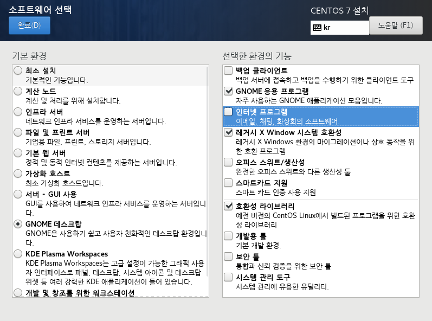Image resolution: width=432 pixels, height=321 pixels.
Task: Check 스마트카드 지원 add-on
Action: coord(228,183)
